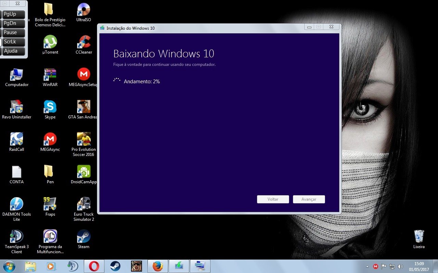Click the MEGA tray icon
The height and width of the screenshot is (273, 438).
click(375, 267)
